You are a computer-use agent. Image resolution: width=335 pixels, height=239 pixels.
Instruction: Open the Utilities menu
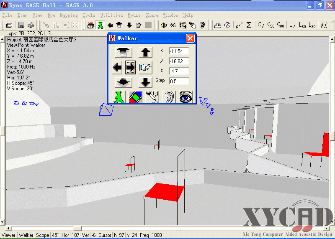pyautogui.click(x=111, y=15)
